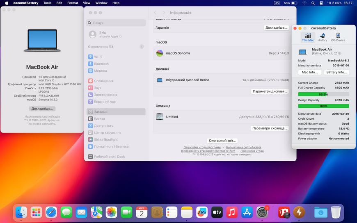The height and width of the screenshot is (223, 357).
Task: Open Finder from the Dock
Action: pos(21,212)
